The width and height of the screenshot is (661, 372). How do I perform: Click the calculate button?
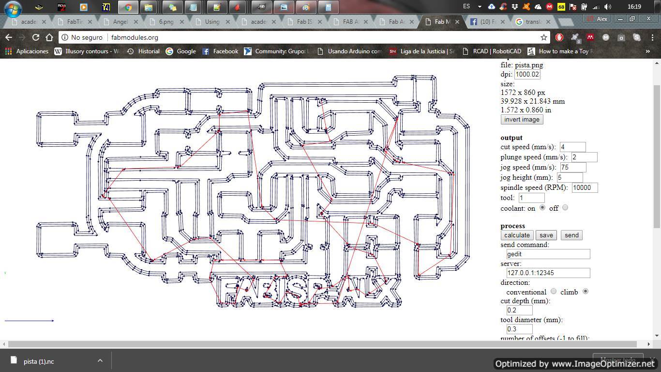coord(517,235)
